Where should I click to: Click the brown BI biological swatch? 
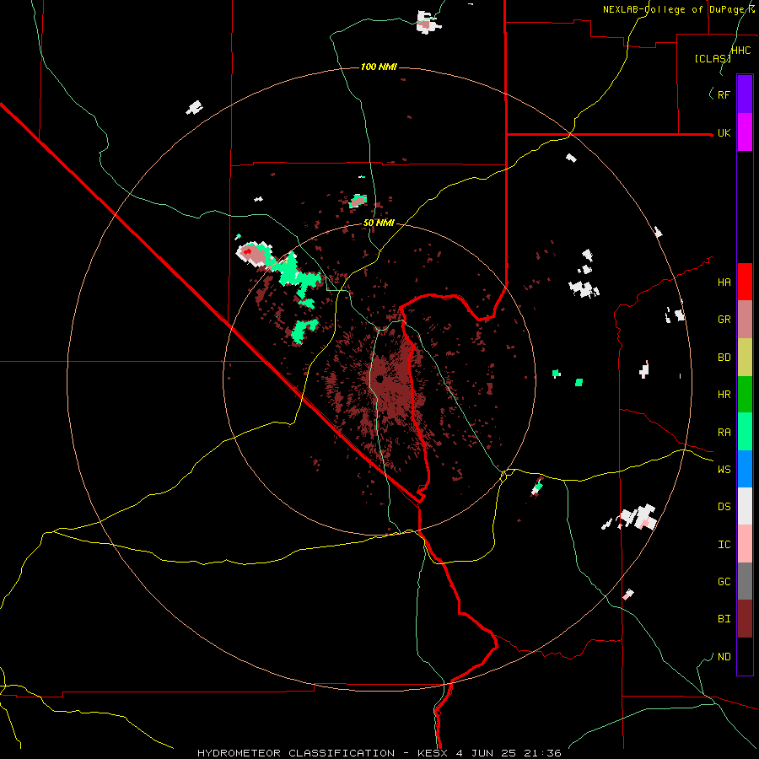pos(745,619)
